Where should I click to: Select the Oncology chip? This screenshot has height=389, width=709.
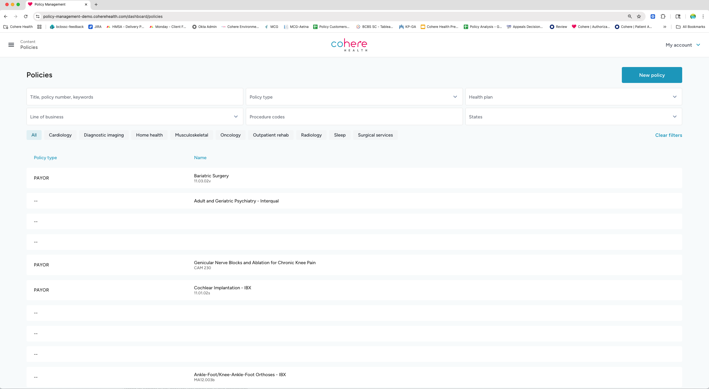tap(230, 135)
